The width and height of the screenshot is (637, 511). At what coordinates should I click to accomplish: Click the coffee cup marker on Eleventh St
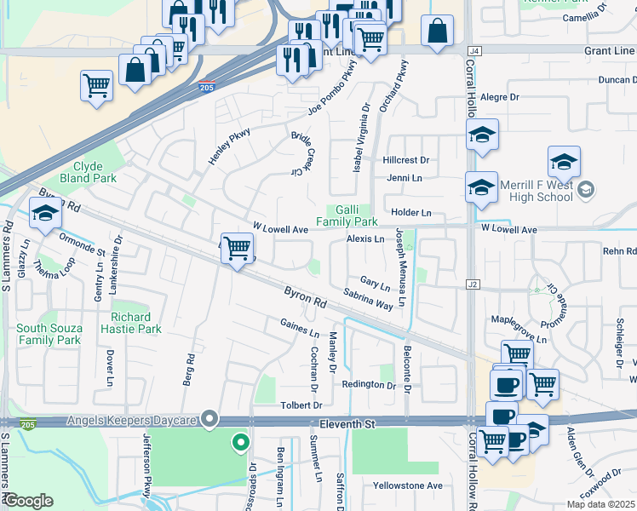(502, 415)
